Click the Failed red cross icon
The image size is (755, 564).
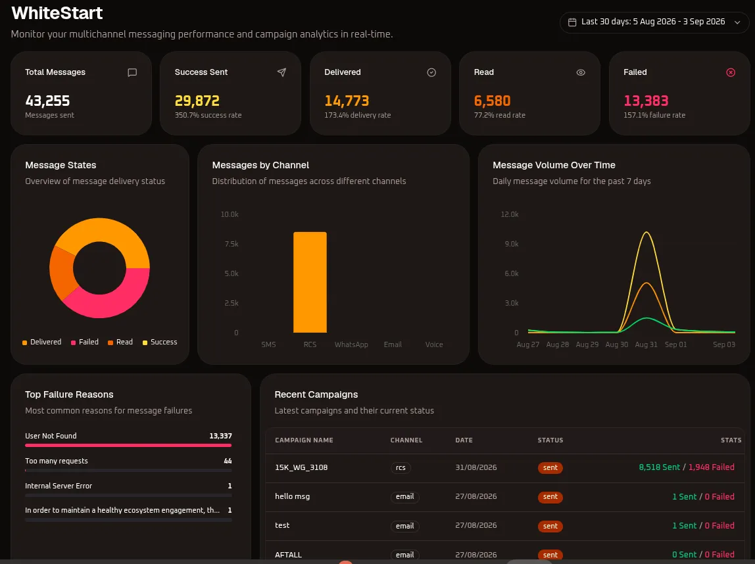pos(731,72)
